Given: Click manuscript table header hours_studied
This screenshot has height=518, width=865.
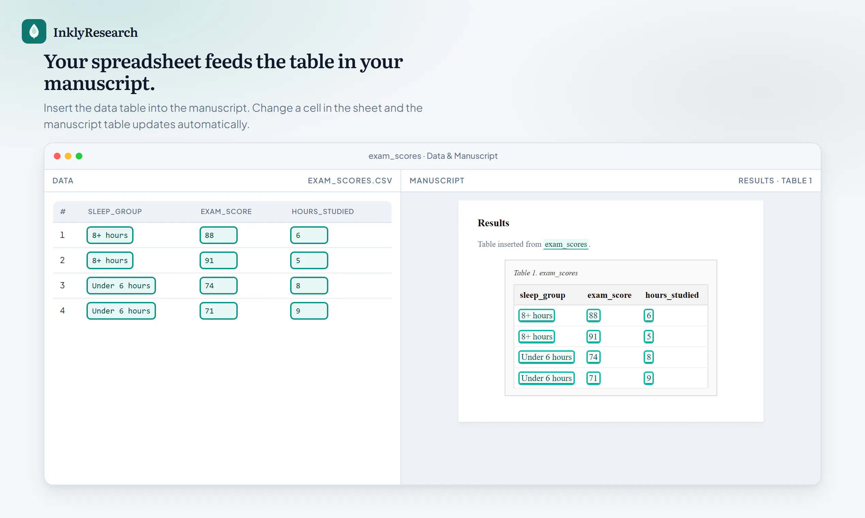Looking at the screenshot, I should point(672,295).
